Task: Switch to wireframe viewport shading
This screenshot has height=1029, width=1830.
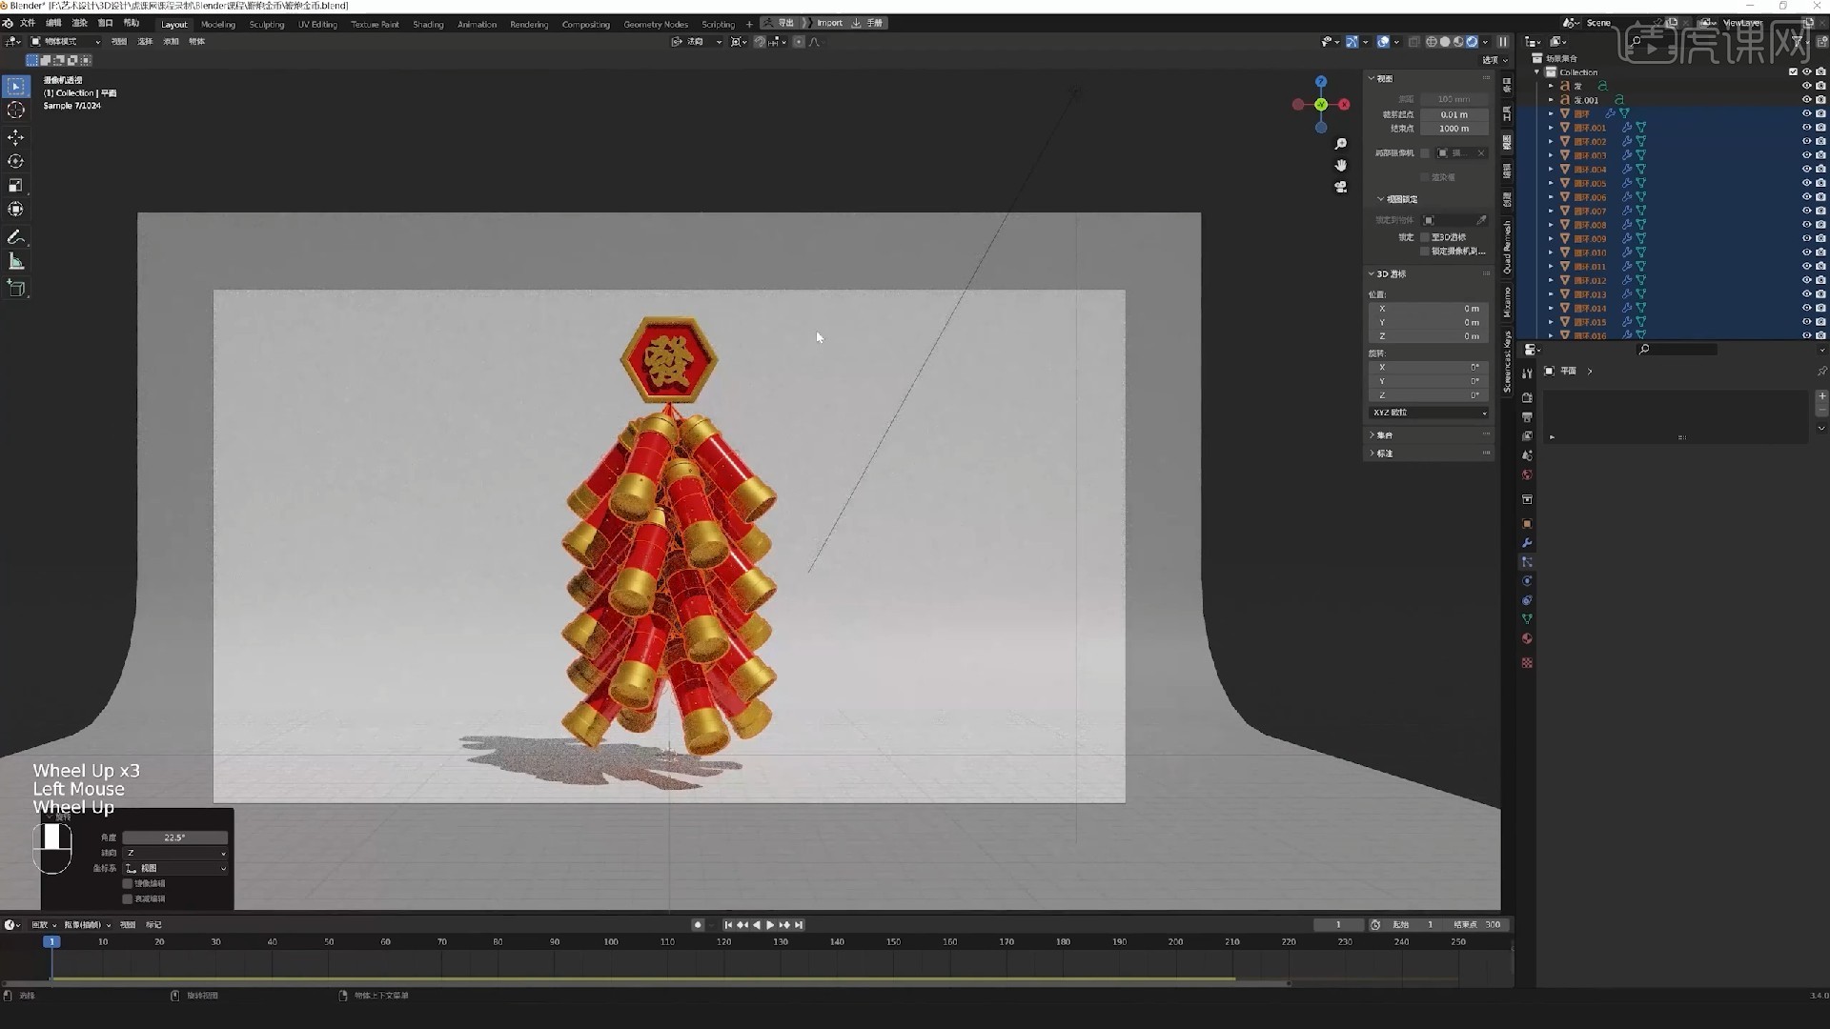Action: coord(1432,42)
